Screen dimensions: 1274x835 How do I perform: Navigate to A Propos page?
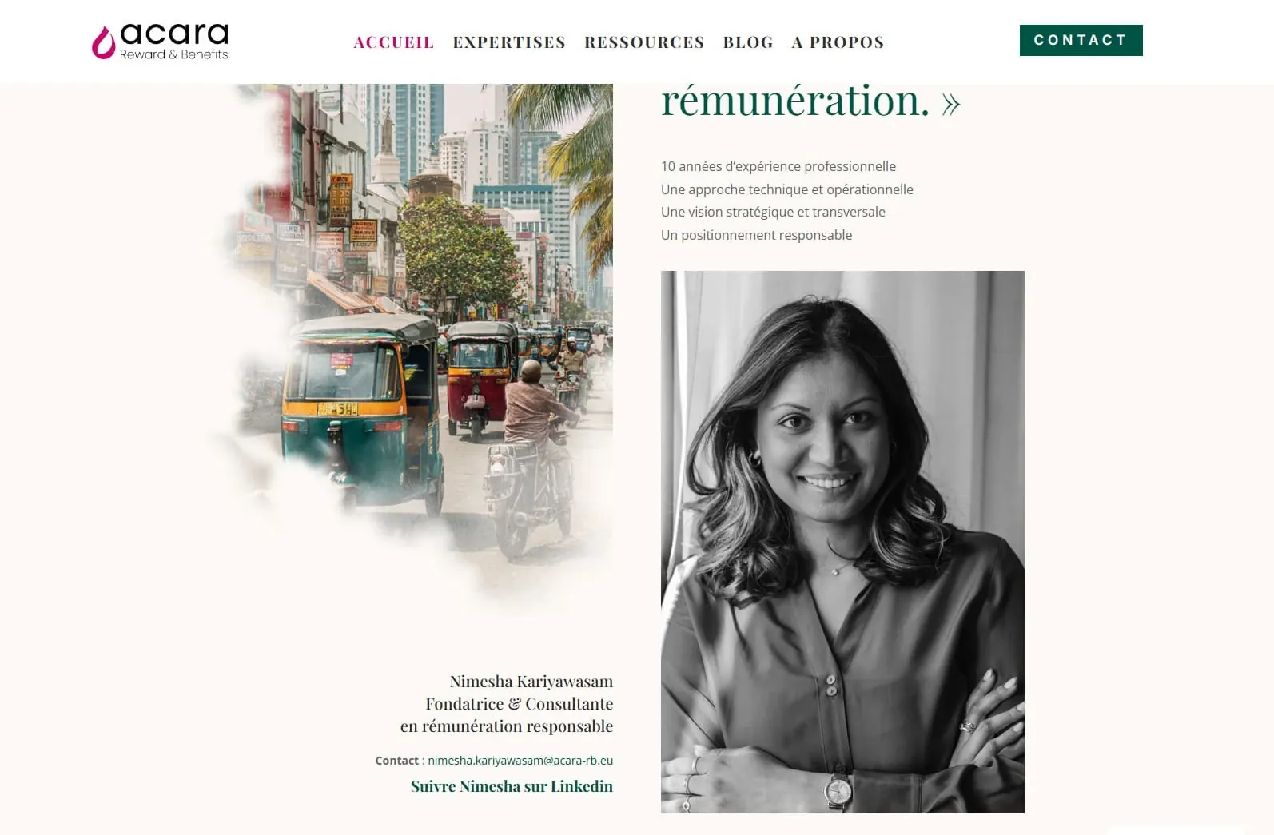(838, 42)
